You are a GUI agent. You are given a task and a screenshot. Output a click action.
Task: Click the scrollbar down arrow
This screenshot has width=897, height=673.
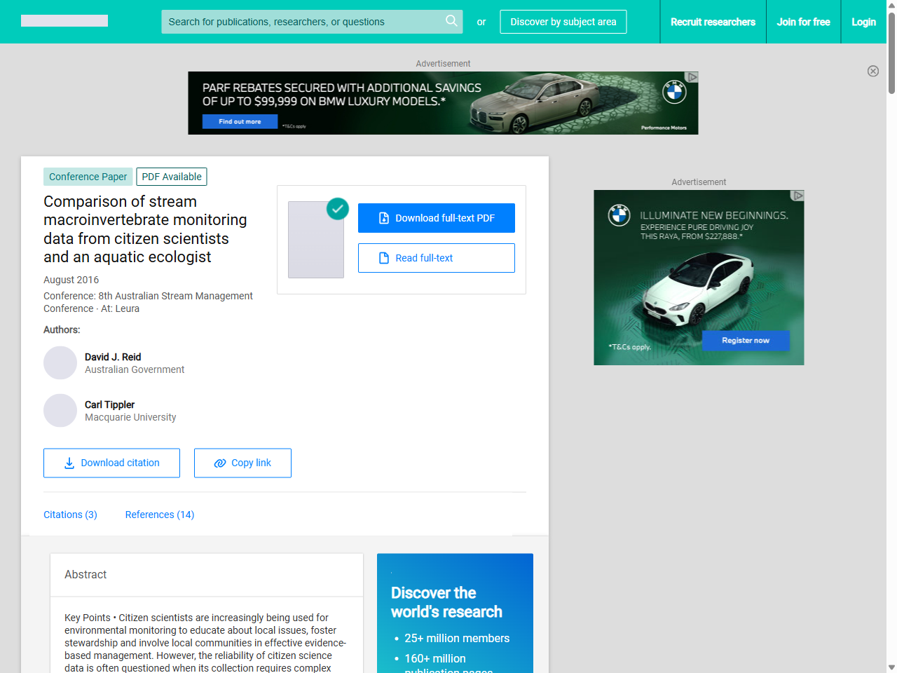click(891, 667)
